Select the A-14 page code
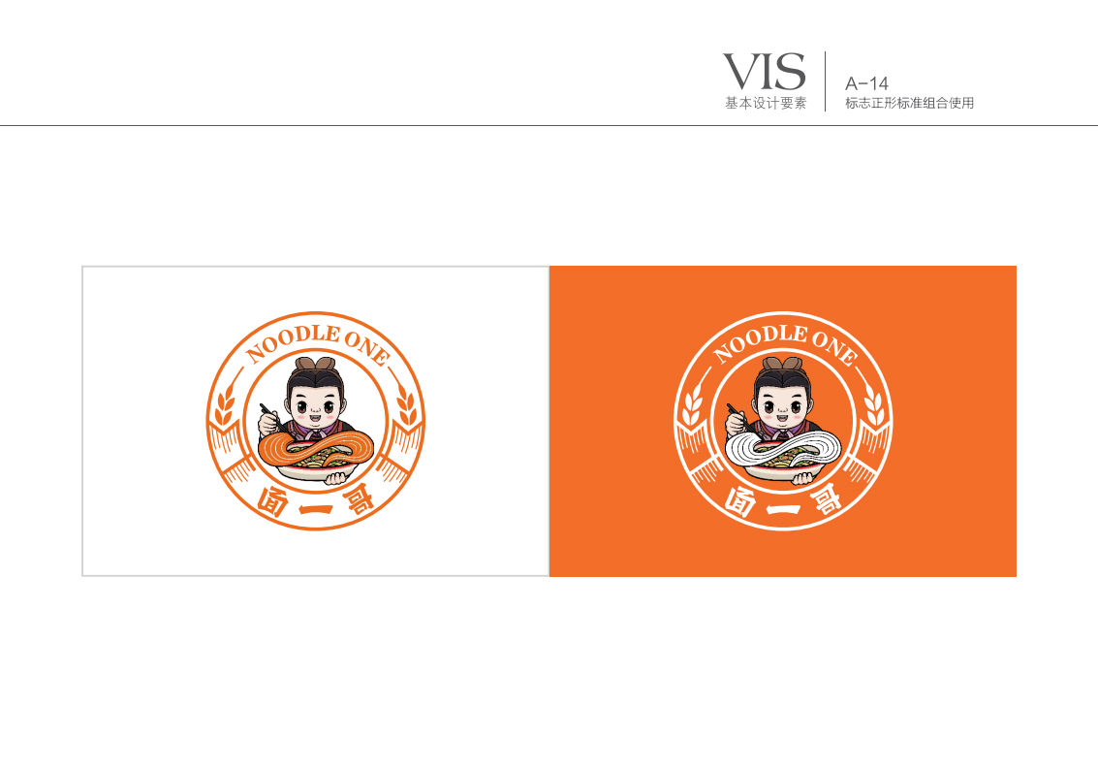 (x=866, y=83)
